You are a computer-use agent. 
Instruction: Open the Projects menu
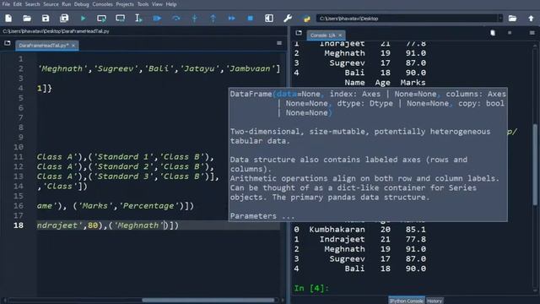(x=125, y=4)
